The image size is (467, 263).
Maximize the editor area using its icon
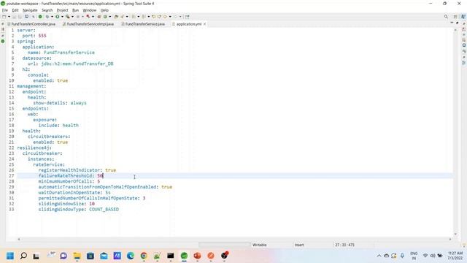point(458,23)
